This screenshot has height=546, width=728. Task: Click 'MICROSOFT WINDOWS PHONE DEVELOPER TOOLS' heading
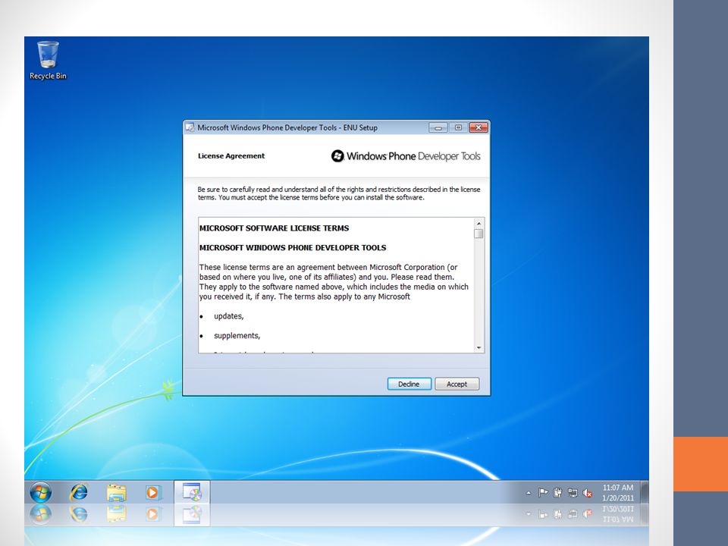point(293,247)
